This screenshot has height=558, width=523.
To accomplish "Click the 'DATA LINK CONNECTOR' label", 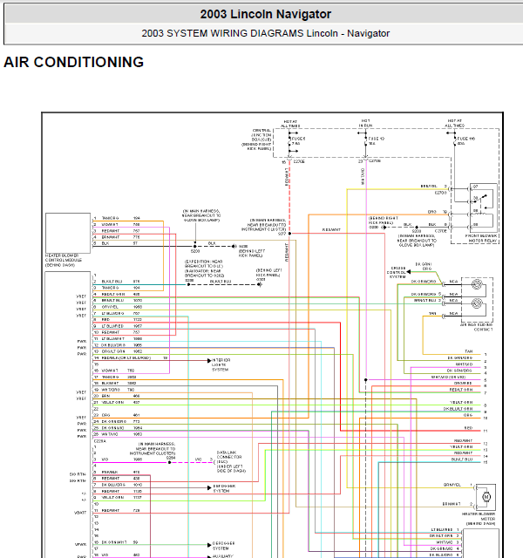I will (228, 454).
